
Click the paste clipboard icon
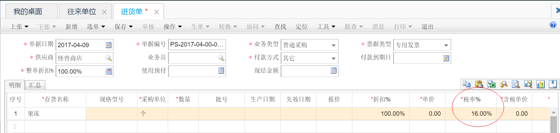click(479, 84)
